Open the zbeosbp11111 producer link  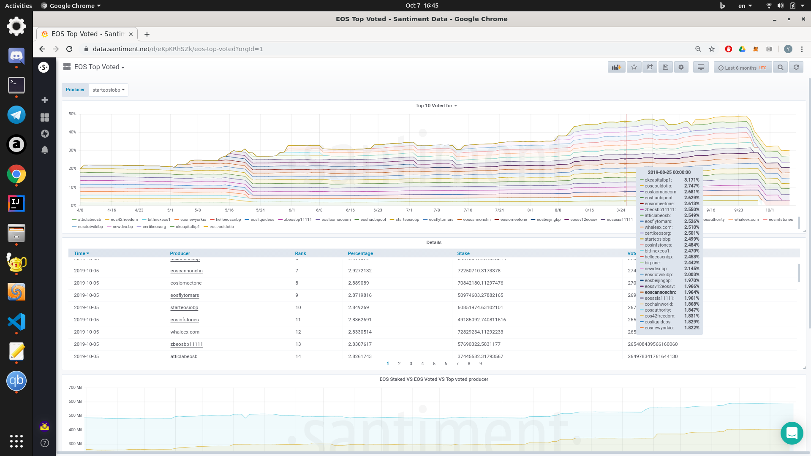(x=186, y=344)
